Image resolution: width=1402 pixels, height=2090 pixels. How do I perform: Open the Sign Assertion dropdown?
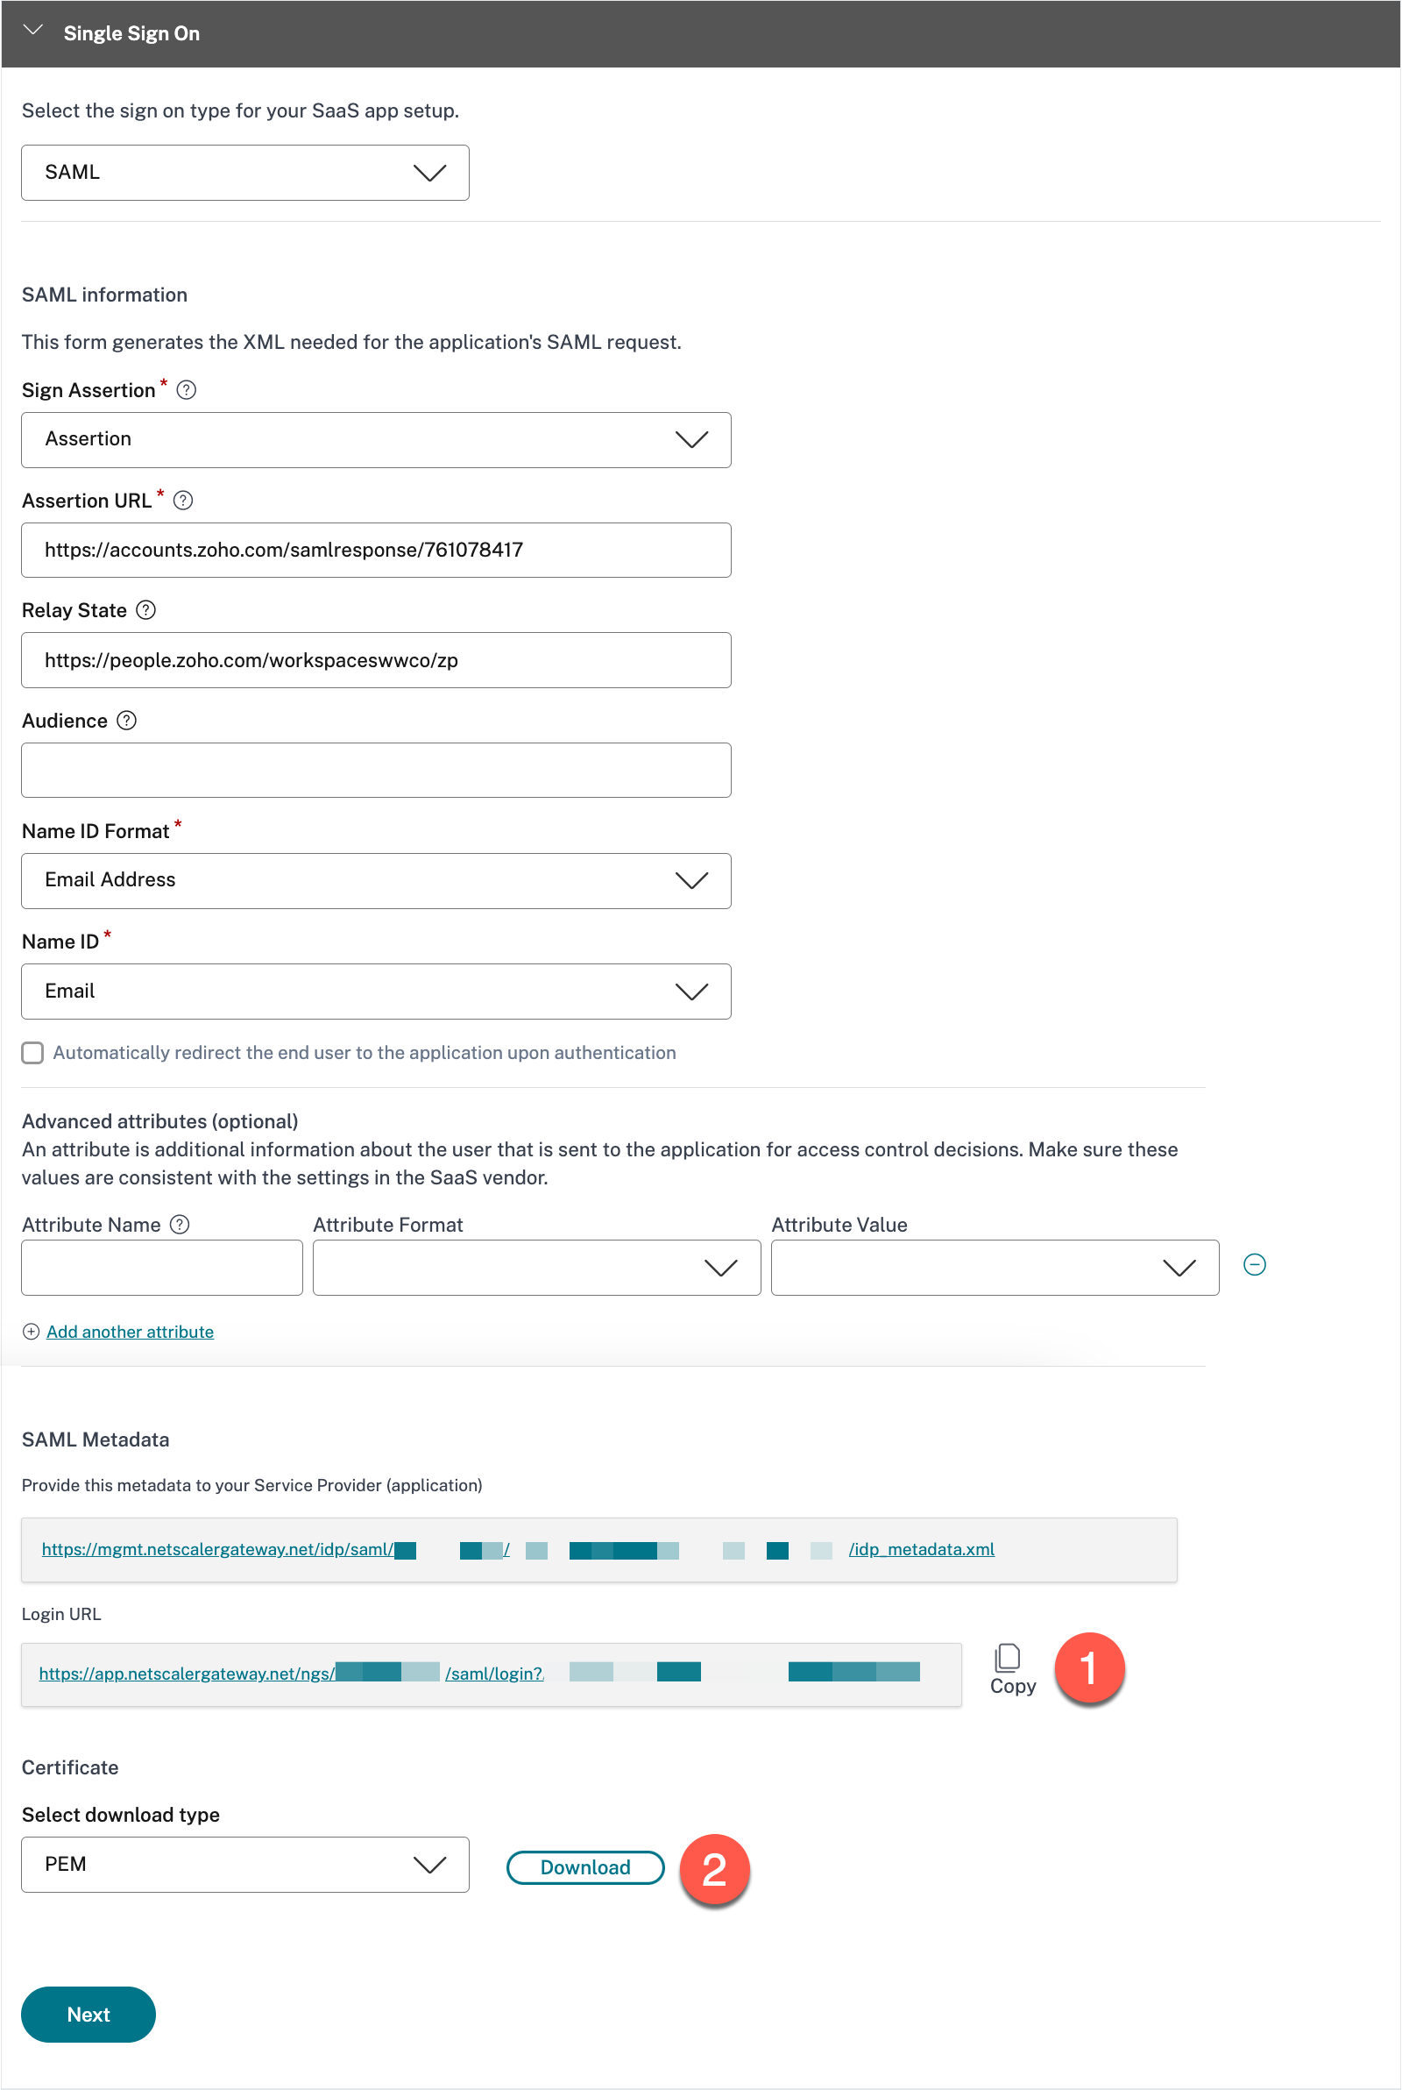click(x=376, y=440)
